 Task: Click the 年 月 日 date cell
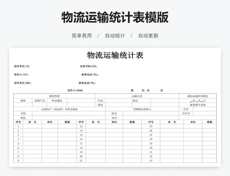198,100
